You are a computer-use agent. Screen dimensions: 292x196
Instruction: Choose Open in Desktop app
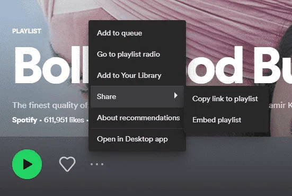click(137, 139)
